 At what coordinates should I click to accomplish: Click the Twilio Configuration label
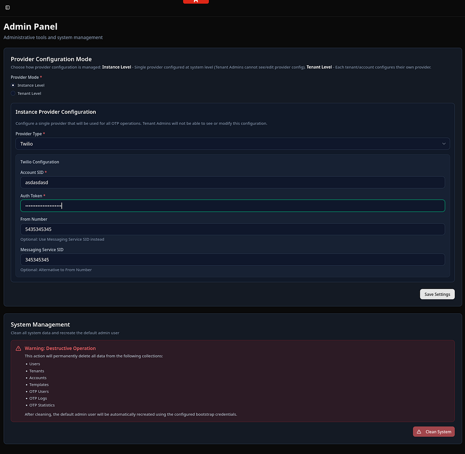pyautogui.click(x=40, y=162)
